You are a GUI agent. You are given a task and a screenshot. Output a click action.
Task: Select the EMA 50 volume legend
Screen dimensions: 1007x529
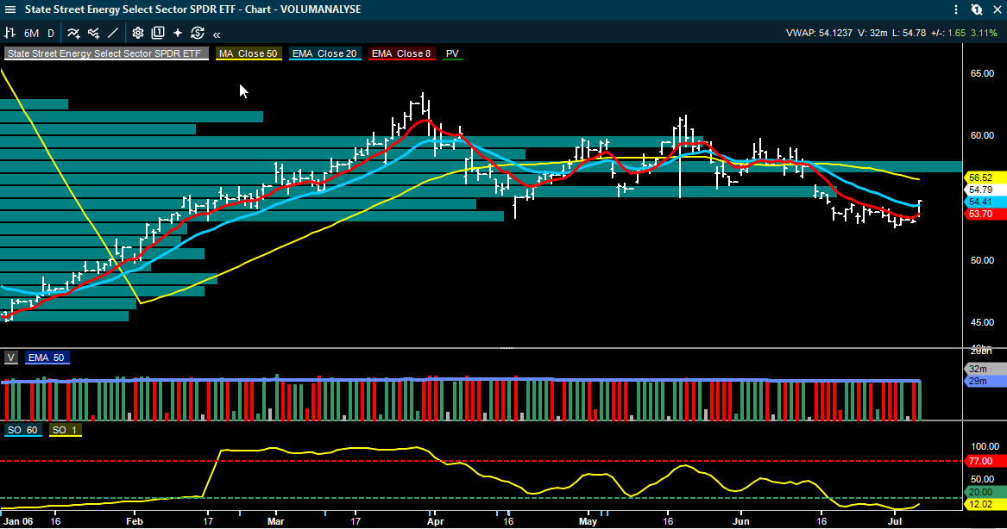[47, 358]
